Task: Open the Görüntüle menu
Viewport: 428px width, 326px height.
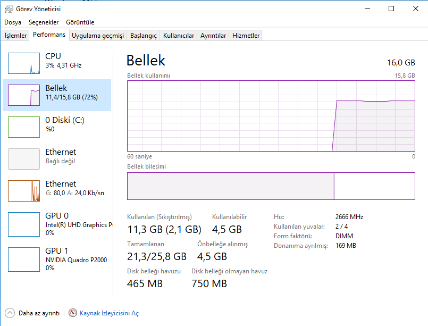Action: (80, 22)
